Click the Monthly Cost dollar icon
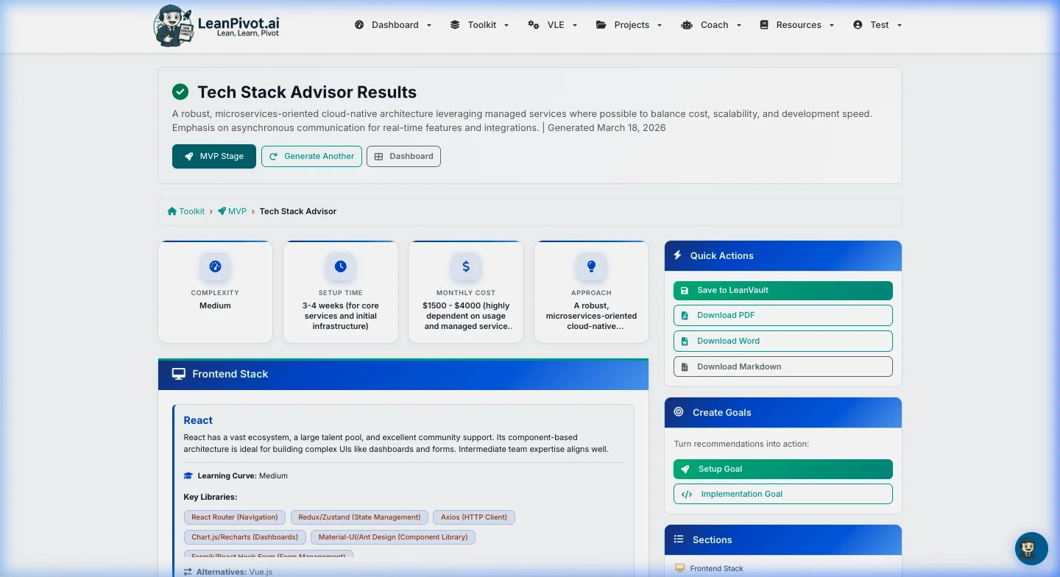 point(466,266)
